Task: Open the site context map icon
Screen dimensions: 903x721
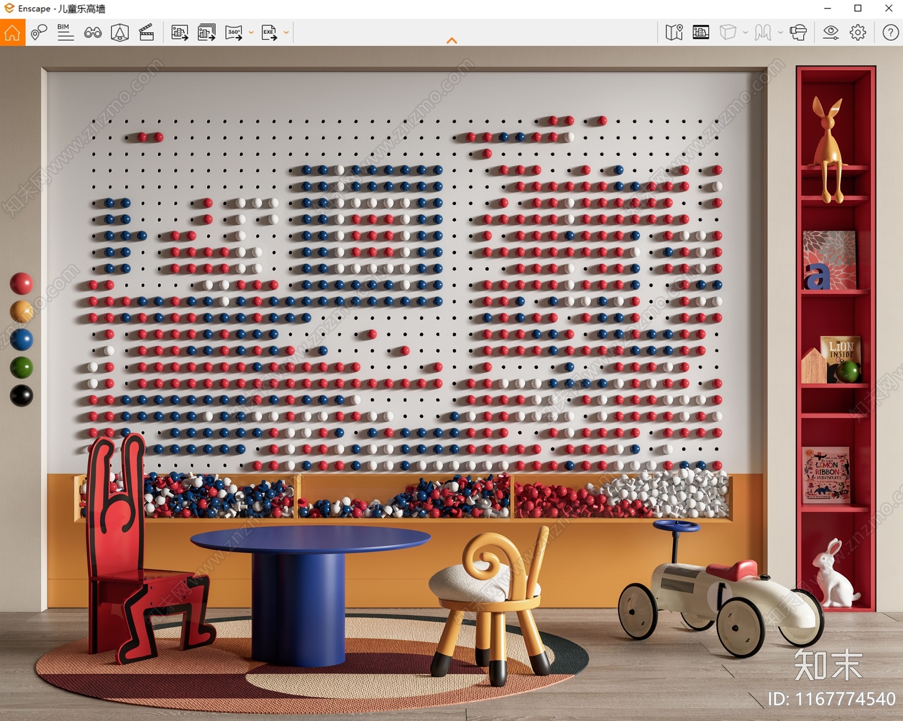Action: pos(674,33)
